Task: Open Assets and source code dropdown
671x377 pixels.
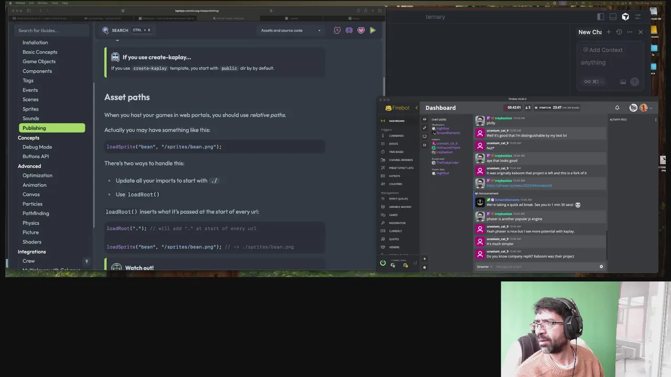Action: [x=291, y=30]
